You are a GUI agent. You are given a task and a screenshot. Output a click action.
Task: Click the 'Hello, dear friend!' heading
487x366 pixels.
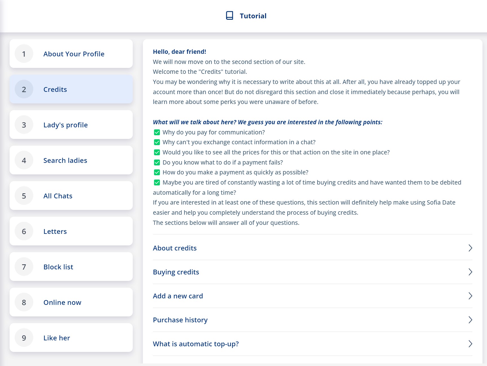click(x=180, y=52)
